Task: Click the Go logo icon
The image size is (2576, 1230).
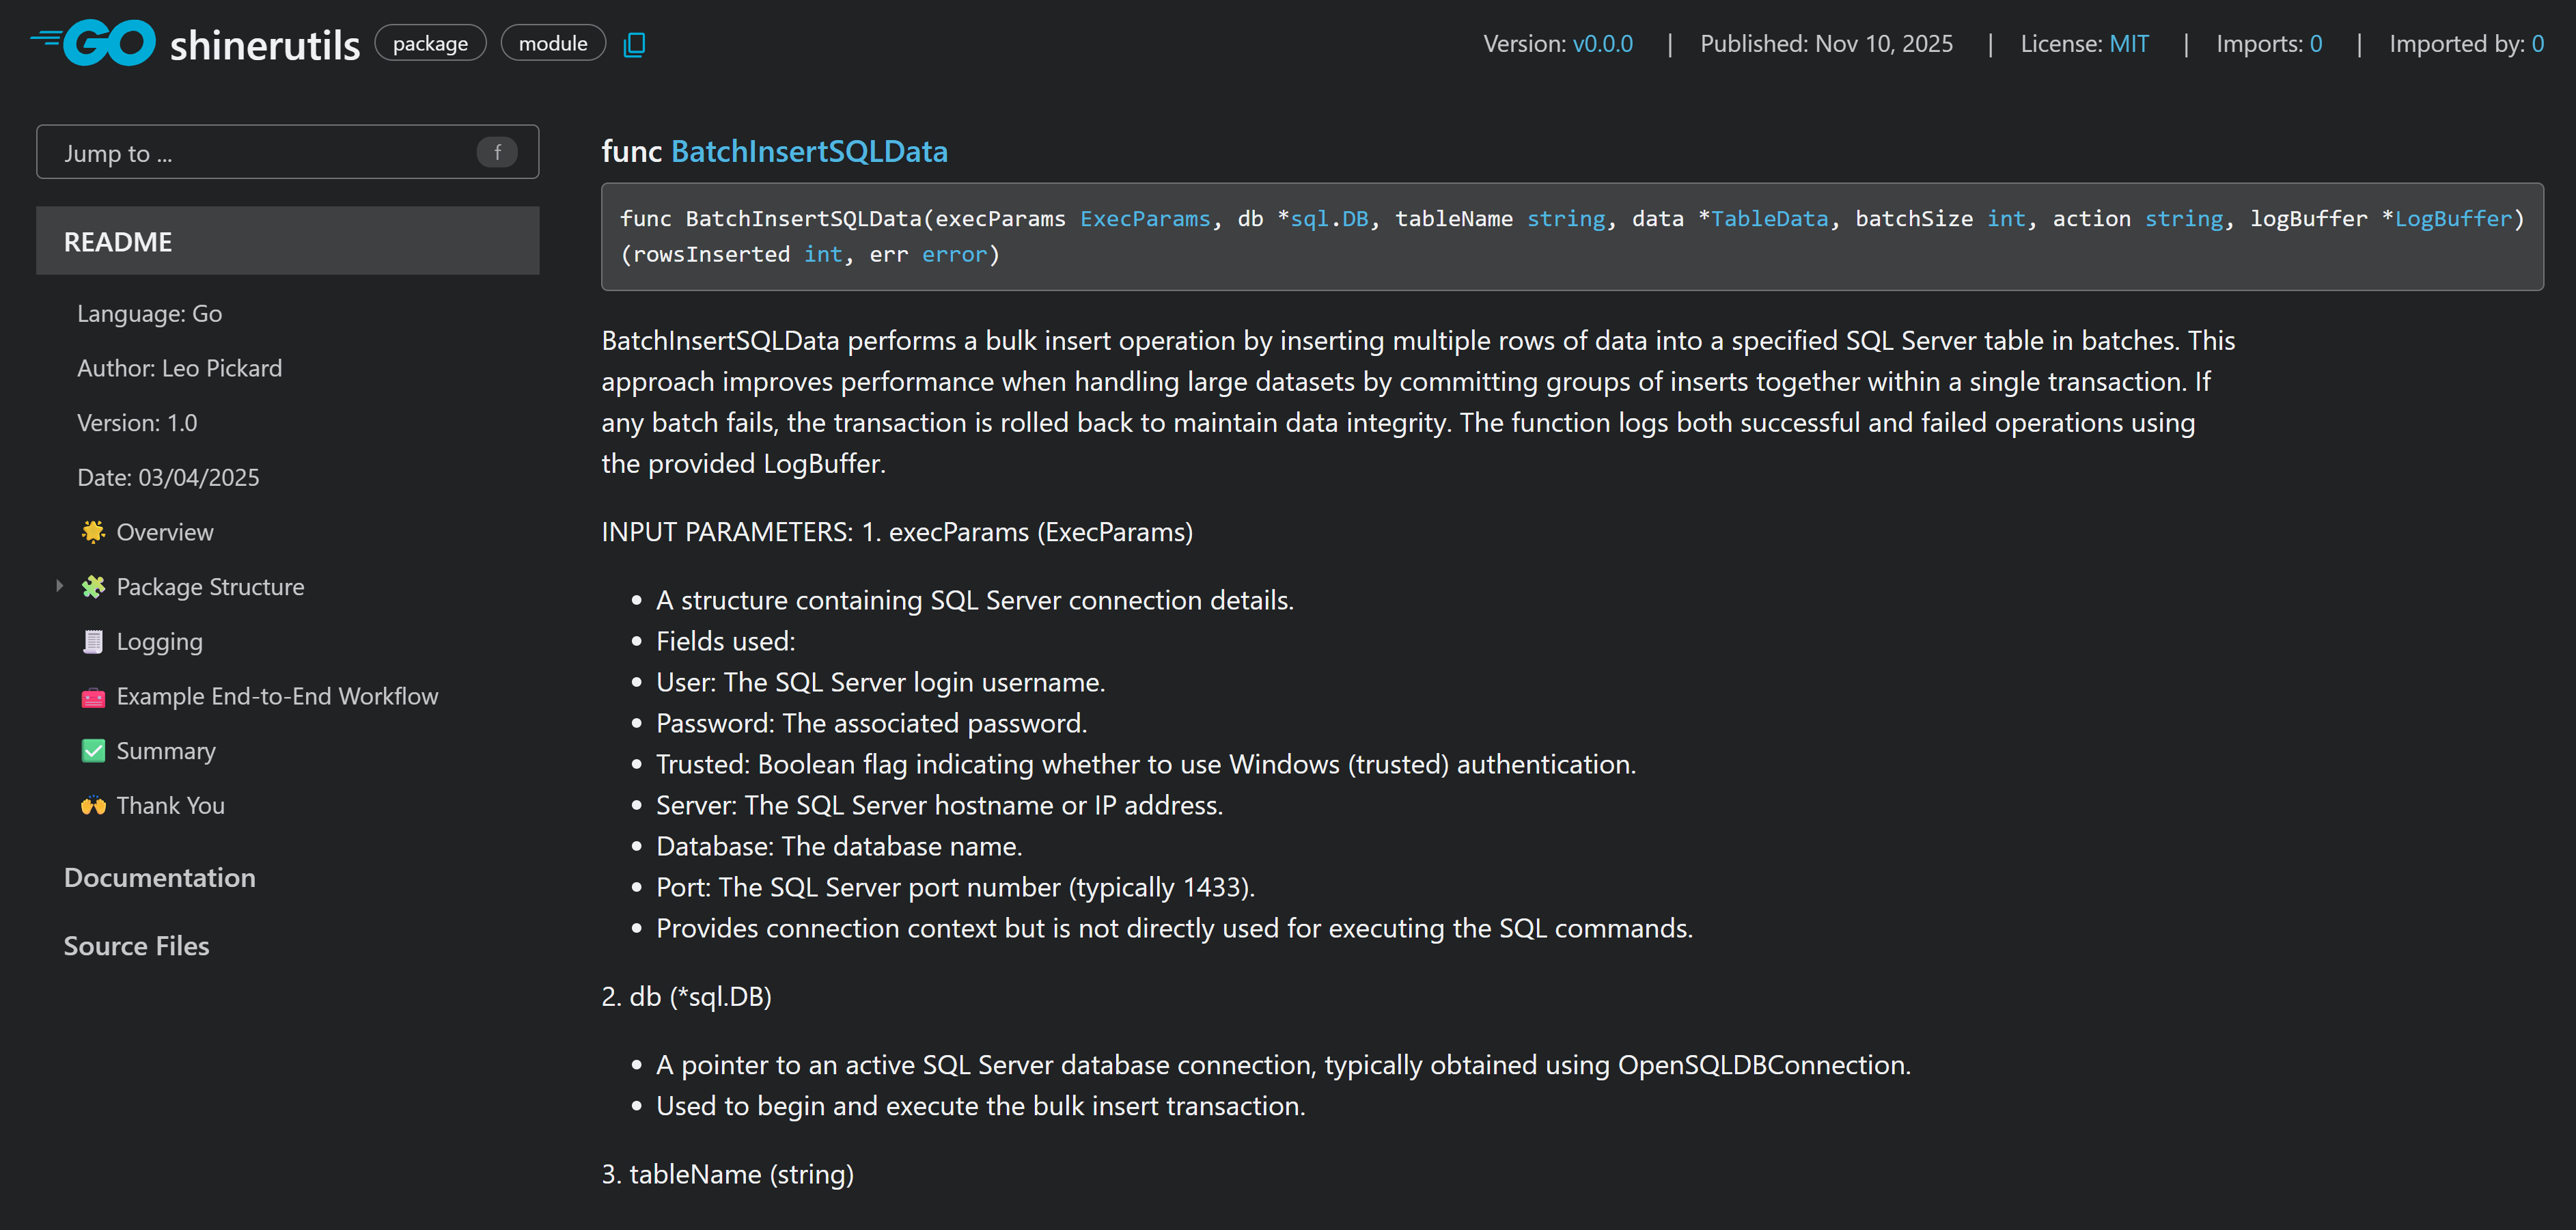Action: pos(93,43)
